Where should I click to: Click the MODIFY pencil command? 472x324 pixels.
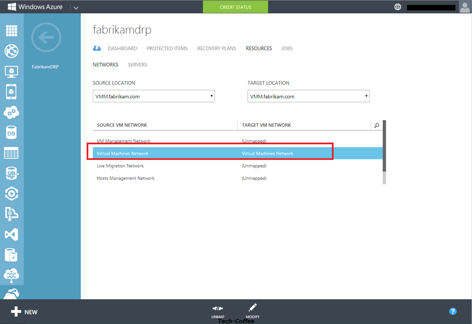(x=252, y=311)
